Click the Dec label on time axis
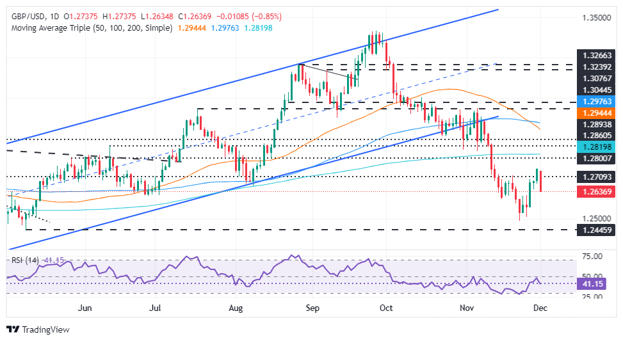This screenshot has width=623, height=341. pyautogui.click(x=539, y=308)
